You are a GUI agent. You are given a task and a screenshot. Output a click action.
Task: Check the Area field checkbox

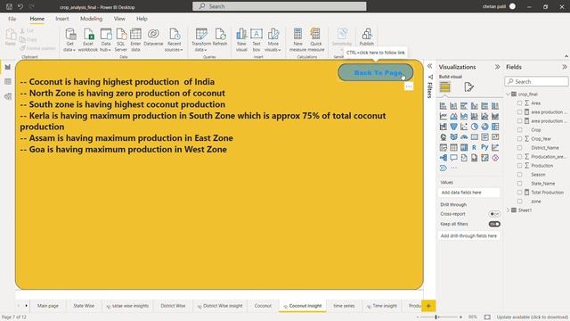(519, 103)
